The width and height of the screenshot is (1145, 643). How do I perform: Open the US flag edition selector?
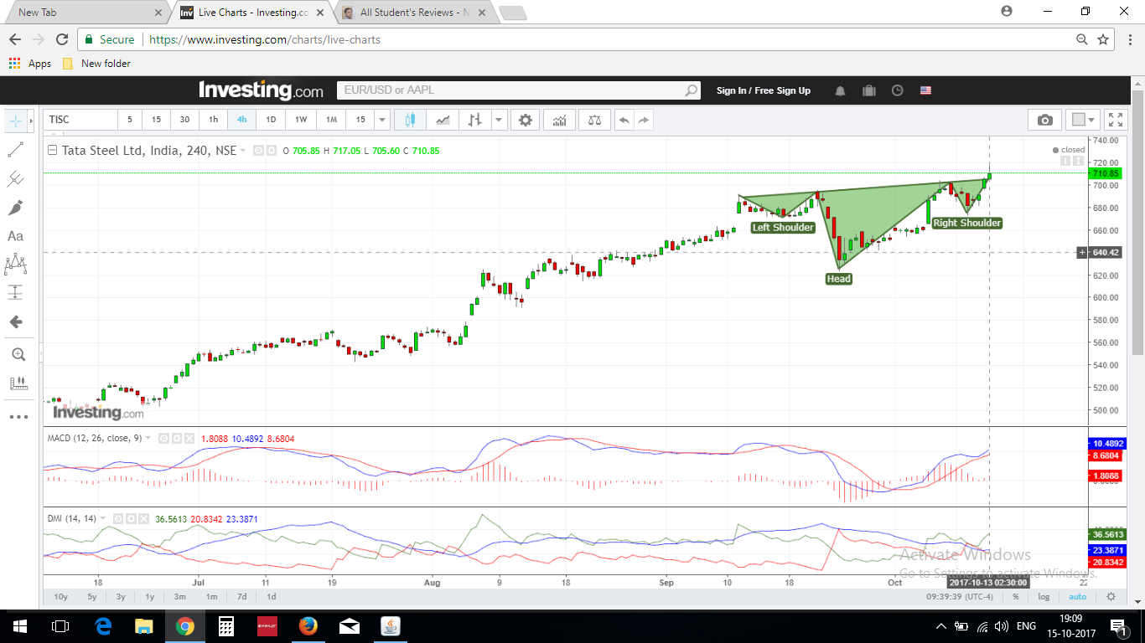[925, 90]
